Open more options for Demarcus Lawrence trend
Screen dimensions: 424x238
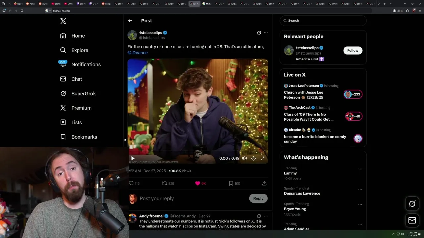pos(360,189)
